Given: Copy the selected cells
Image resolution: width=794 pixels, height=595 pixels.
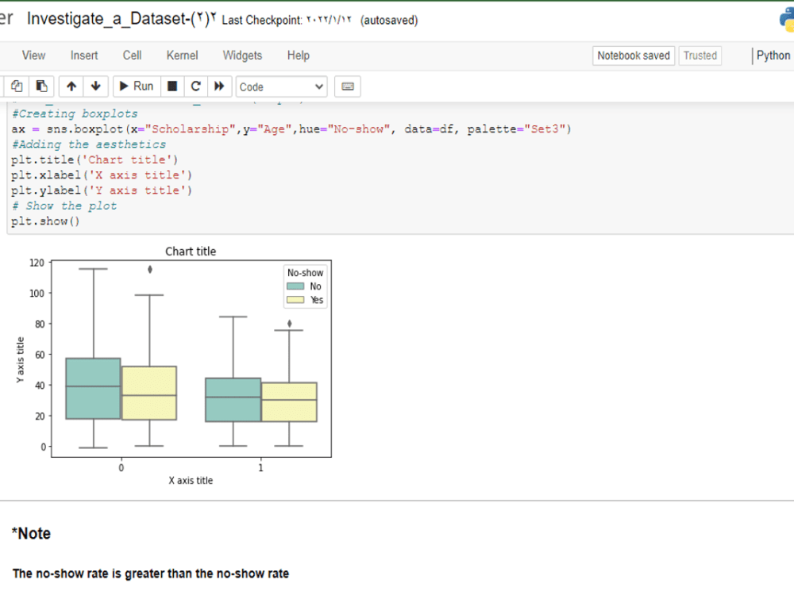Looking at the screenshot, I should pos(17,86).
